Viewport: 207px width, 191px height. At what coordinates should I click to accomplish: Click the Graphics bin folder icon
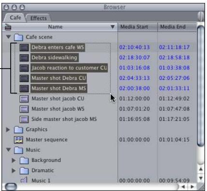coord(18,130)
